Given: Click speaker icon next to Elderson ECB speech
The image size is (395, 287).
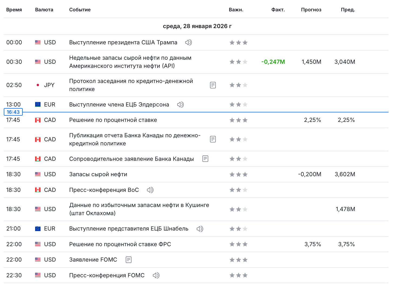Looking at the screenshot, I should pyautogui.click(x=180, y=105).
